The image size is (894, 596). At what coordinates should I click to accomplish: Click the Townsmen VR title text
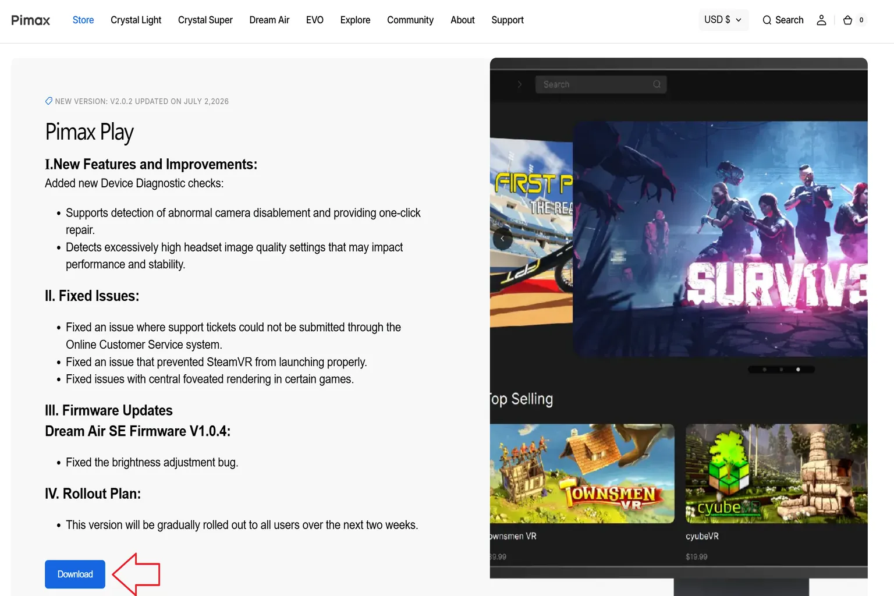513,536
